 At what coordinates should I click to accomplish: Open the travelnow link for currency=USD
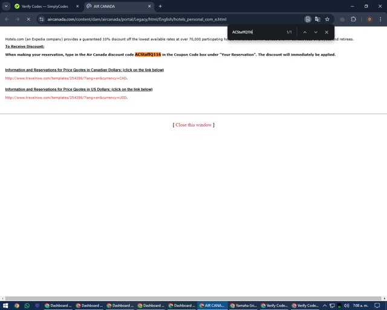click(x=66, y=97)
